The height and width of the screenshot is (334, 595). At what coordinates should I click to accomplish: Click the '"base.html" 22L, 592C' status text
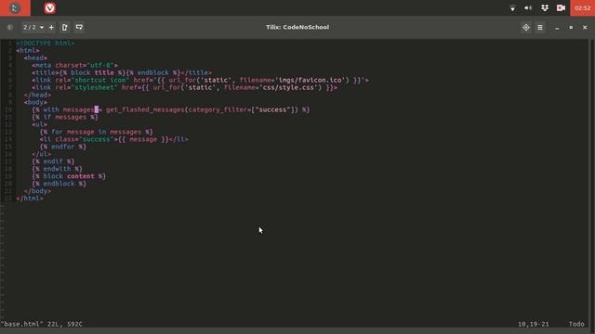41,324
